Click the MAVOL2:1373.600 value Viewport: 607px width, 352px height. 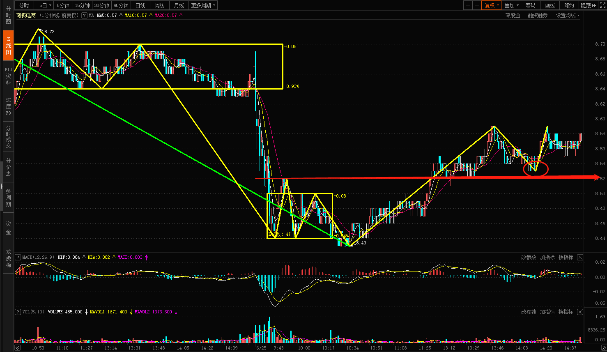click(x=153, y=312)
